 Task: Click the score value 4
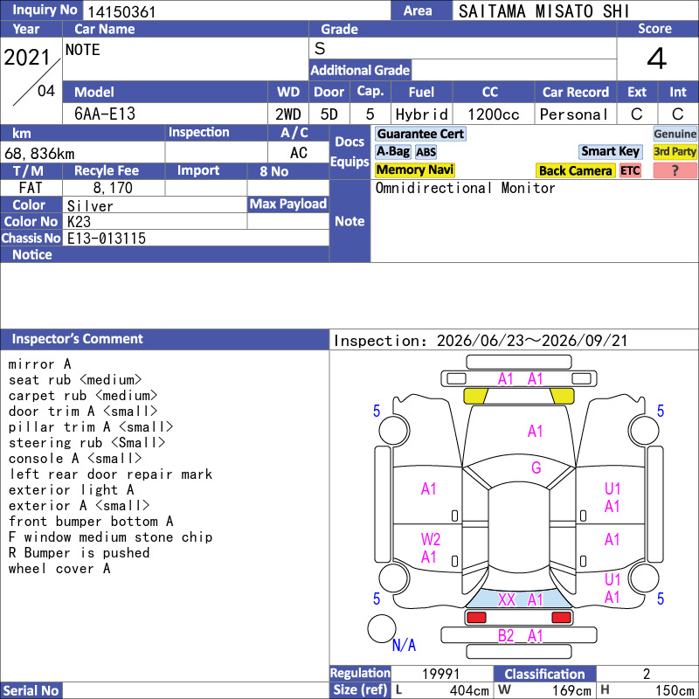click(657, 59)
